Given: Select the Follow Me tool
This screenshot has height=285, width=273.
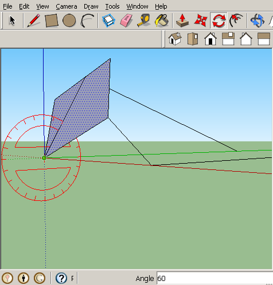Looking at the screenshot, I should coord(236,21).
